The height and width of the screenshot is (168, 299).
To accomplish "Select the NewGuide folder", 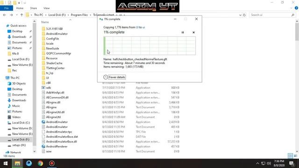I will coord(52,49).
